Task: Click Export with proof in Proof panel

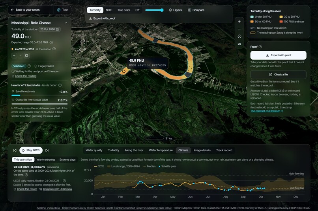Action: click(x=278, y=55)
